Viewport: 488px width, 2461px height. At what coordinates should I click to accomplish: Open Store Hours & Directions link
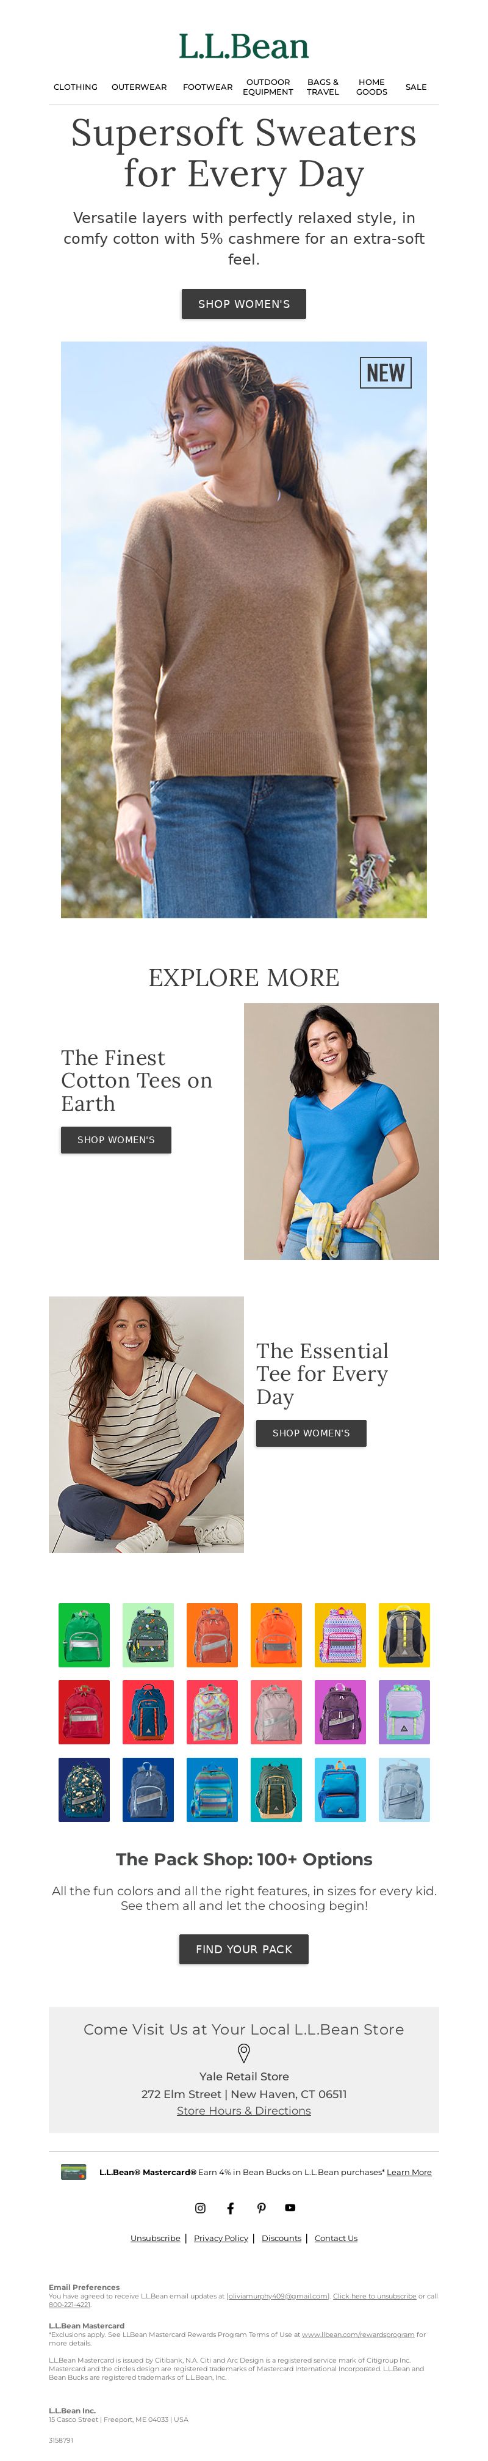[244, 2110]
